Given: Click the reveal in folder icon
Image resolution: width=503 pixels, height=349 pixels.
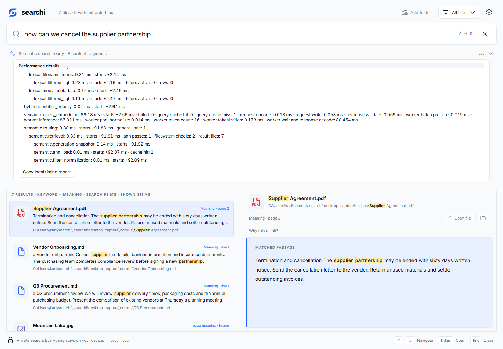Looking at the screenshot, I should (483, 218).
